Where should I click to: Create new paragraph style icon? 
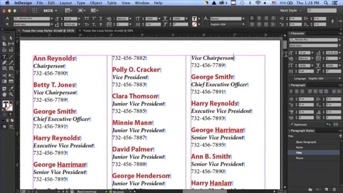click(x=326, y=189)
